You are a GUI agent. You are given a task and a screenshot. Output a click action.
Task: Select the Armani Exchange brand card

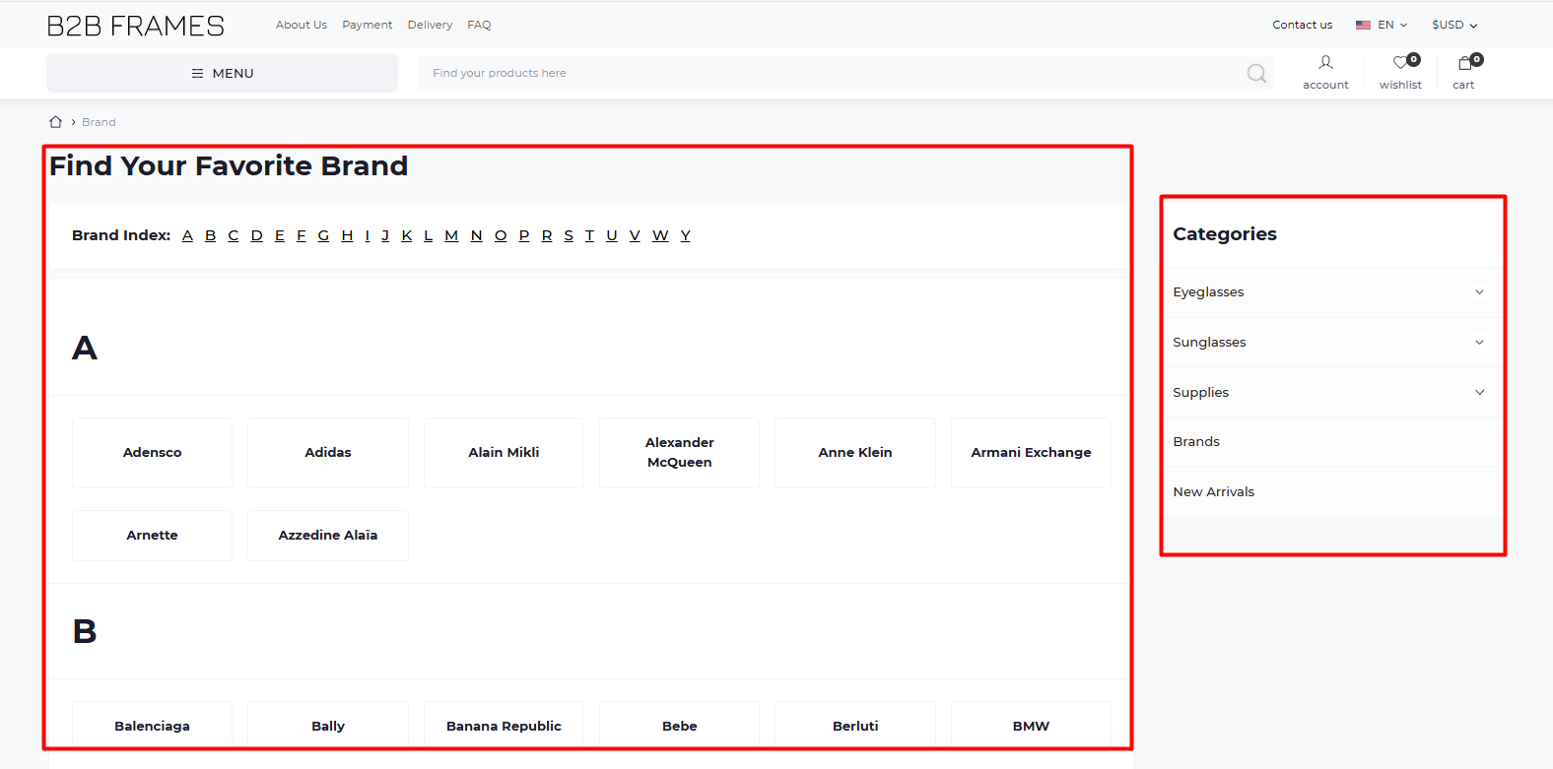(x=1031, y=453)
